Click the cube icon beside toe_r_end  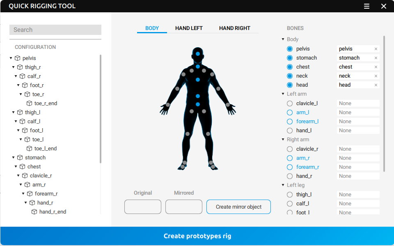tap(30, 103)
